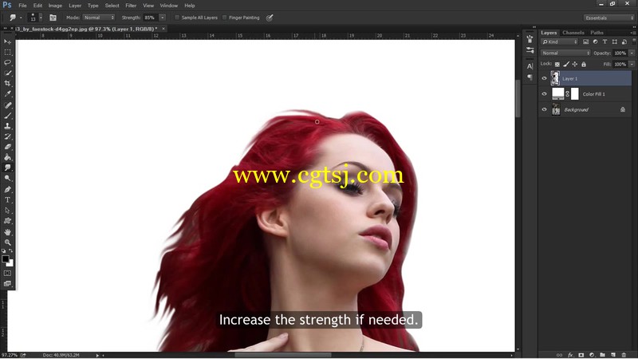Filter layers by type layers icon
Viewport: 638px width, 359px height.
[605, 41]
